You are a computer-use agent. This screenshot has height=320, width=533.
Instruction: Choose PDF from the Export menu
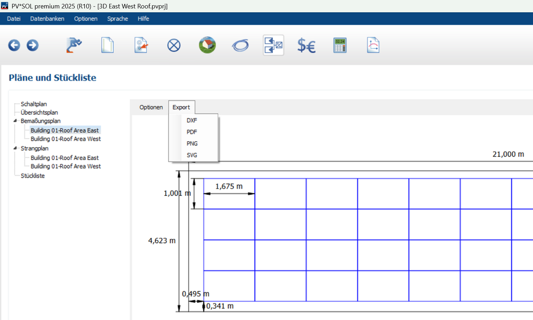point(192,132)
